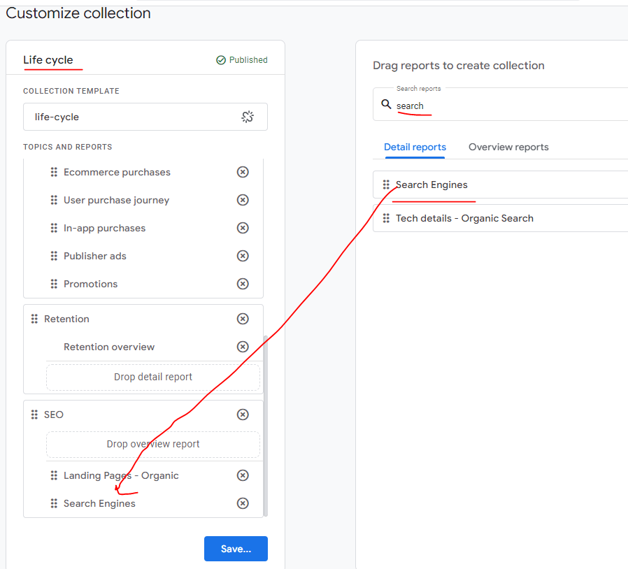Image resolution: width=628 pixels, height=569 pixels.
Task: Remove Publisher ads report
Action: (243, 256)
